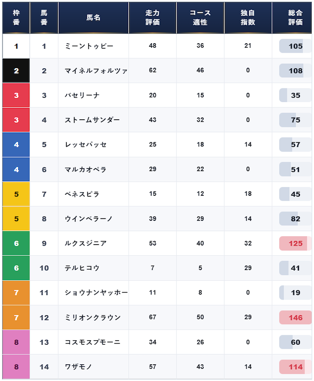
Task: Click the 枠番 column header
Action: point(16,18)
